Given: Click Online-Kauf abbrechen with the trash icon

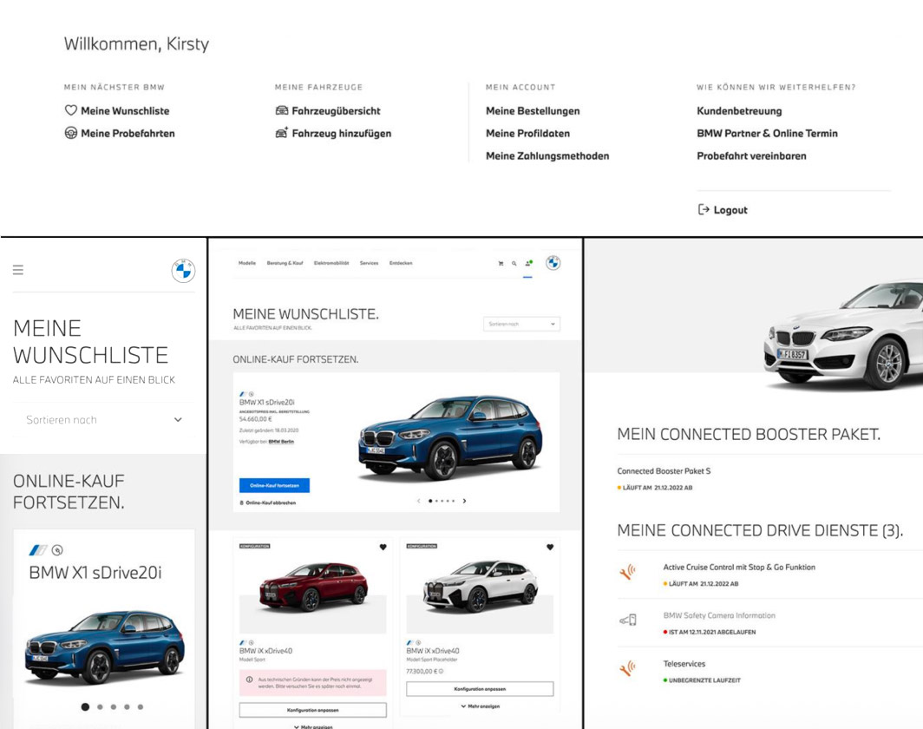Looking at the screenshot, I should 268,502.
